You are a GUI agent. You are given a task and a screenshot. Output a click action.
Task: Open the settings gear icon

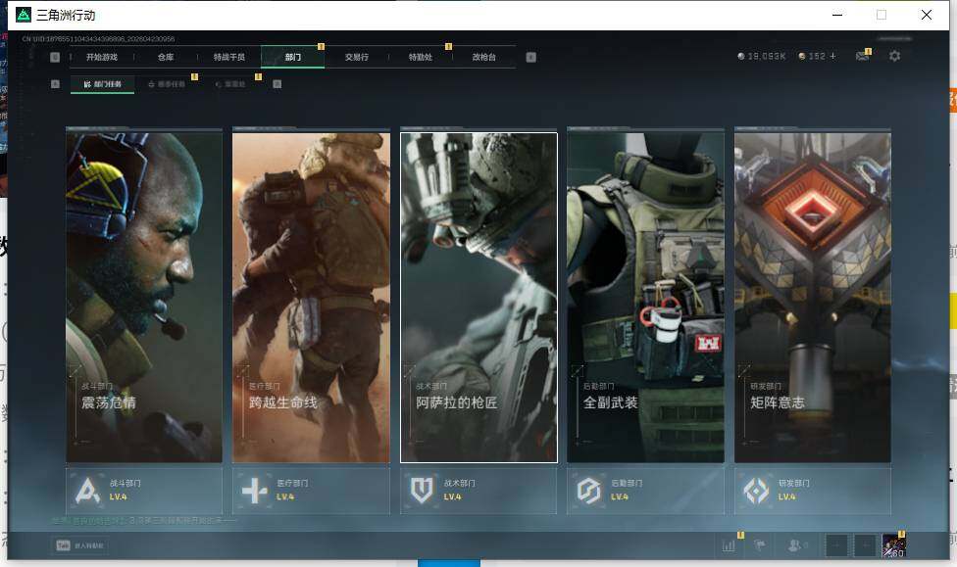coord(895,56)
